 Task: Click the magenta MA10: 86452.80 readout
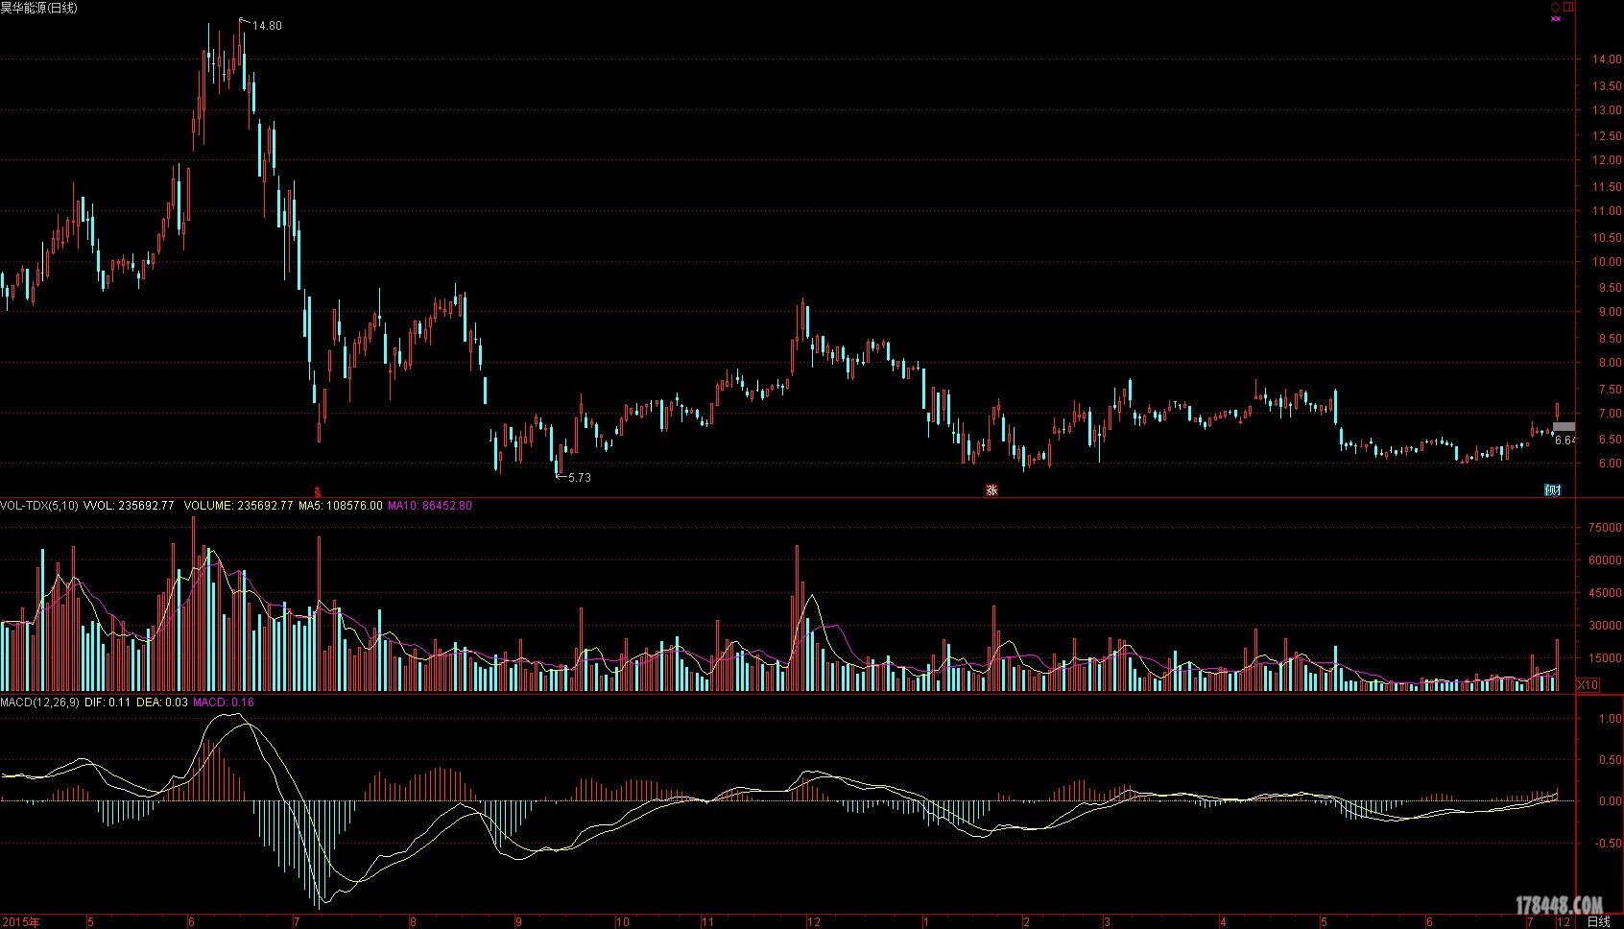(x=429, y=506)
